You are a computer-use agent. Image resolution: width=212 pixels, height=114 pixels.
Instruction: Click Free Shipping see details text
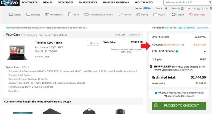click(x=44, y=35)
